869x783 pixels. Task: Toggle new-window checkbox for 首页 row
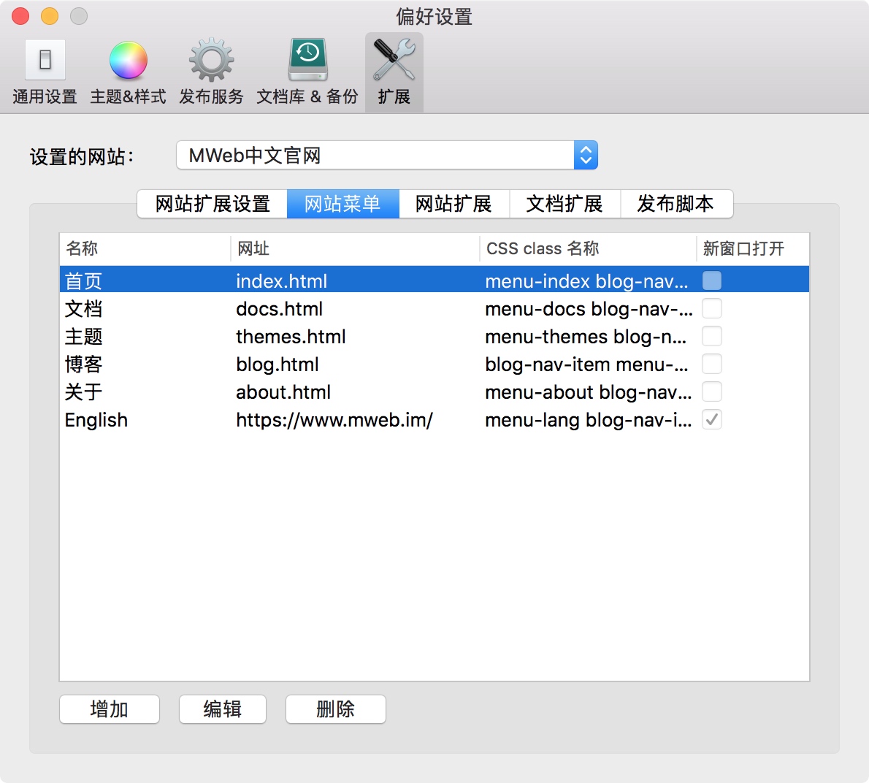[x=711, y=280]
